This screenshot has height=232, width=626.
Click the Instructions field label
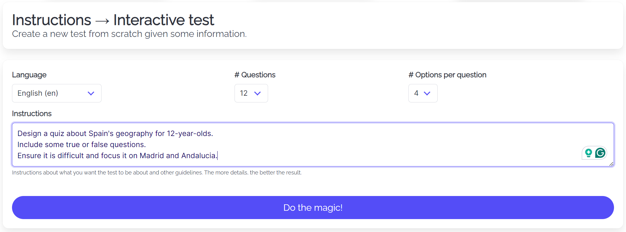pos(32,114)
